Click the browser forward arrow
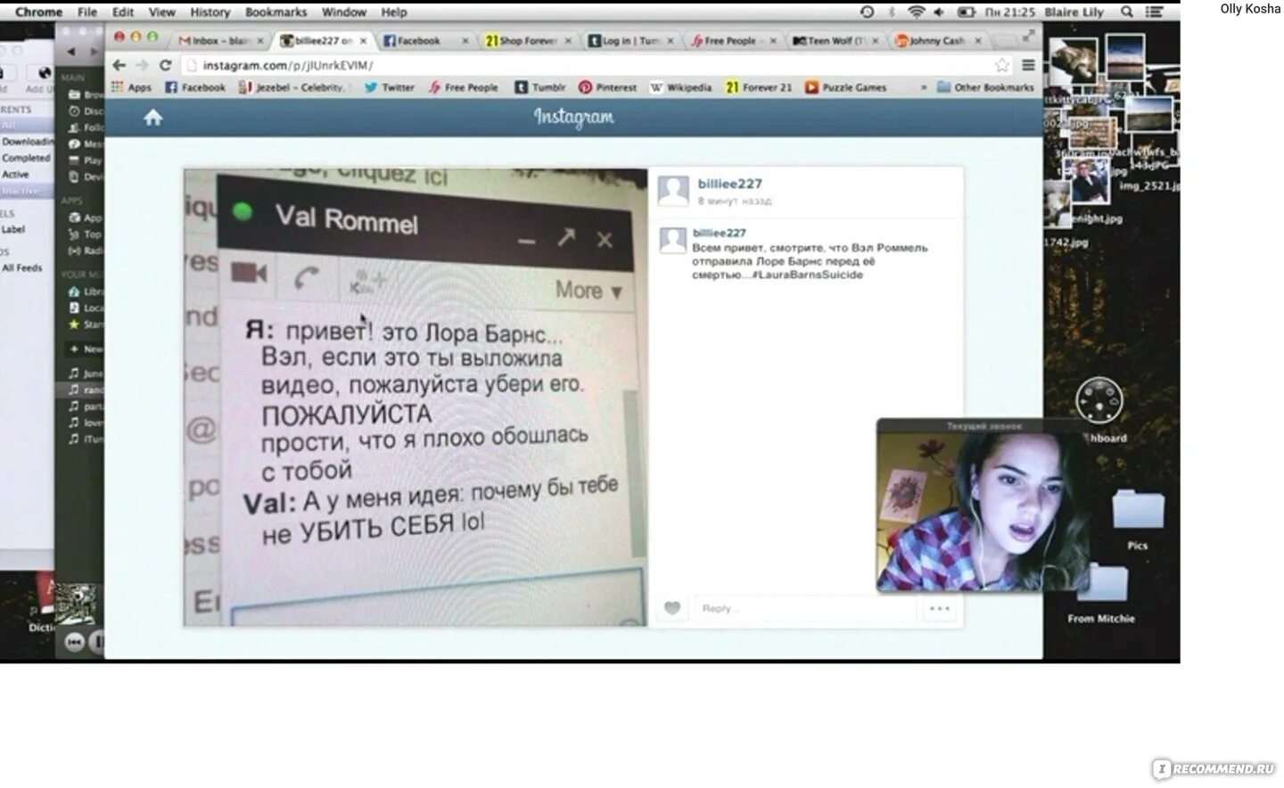This screenshot has height=788, width=1284. pyautogui.click(x=142, y=65)
